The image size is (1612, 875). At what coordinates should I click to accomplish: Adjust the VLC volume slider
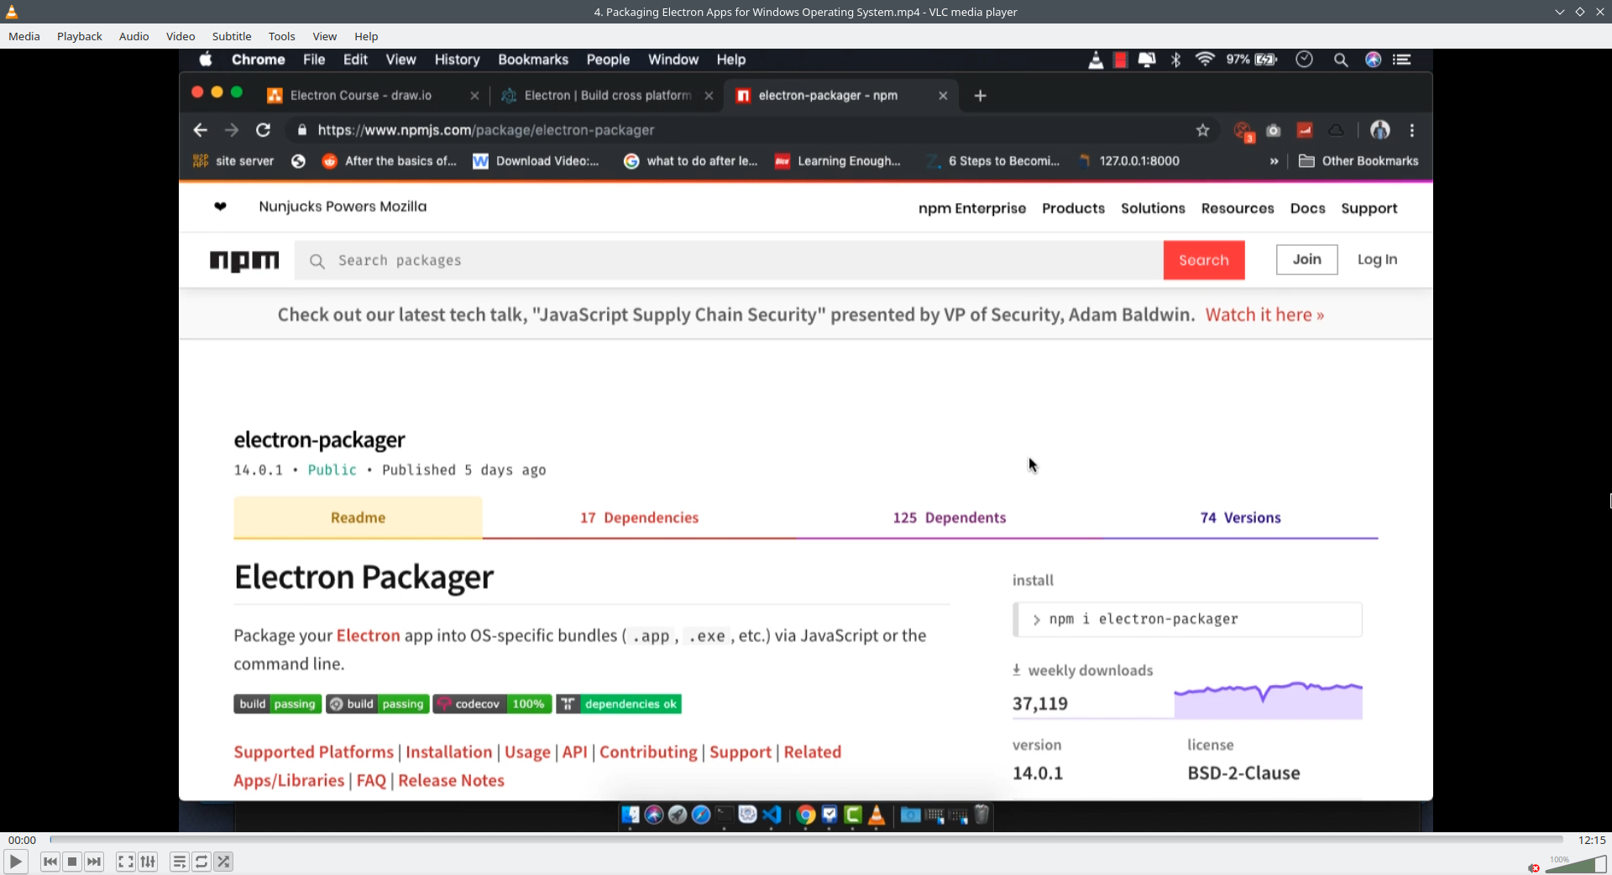click(x=1575, y=864)
